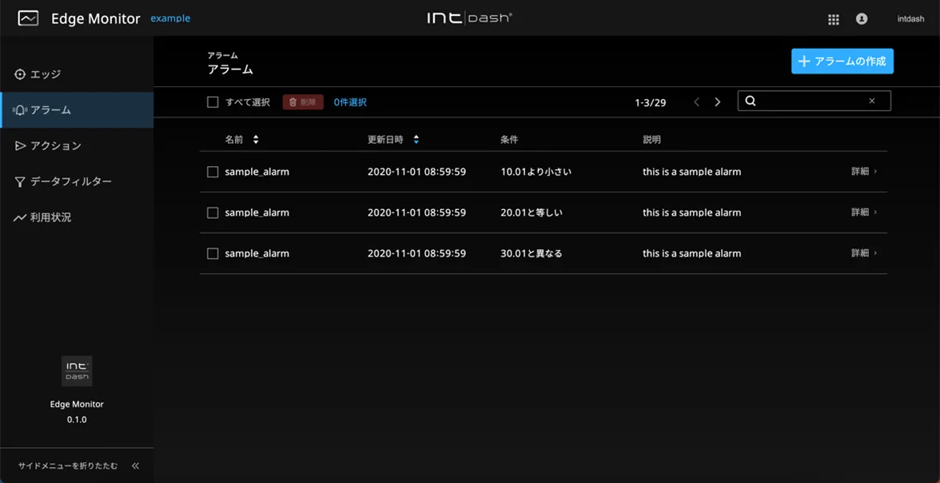Open 詳細 for the 20.01と等しい row
Image resolution: width=940 pixels, height=483 pixels.
(x=865, y=212)
